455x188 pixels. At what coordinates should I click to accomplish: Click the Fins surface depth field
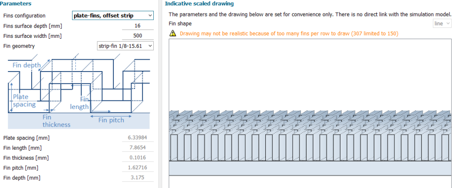(137, 26)
